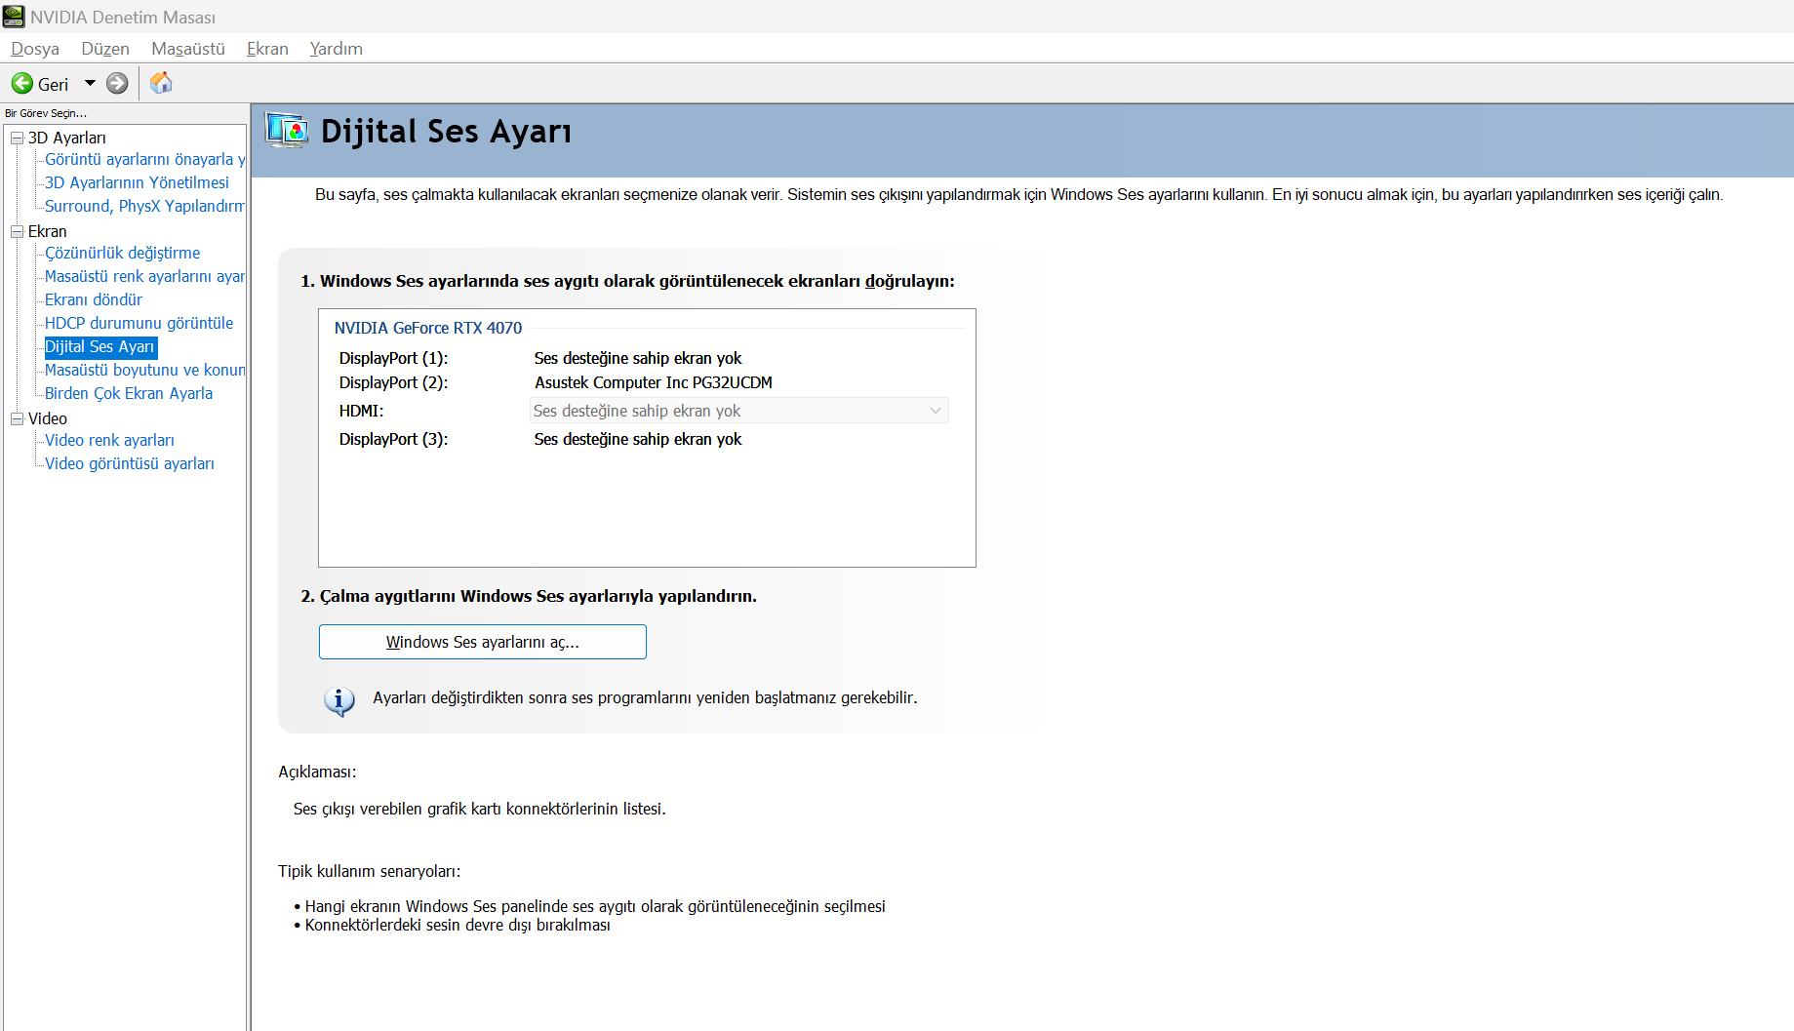Open the back history dropdown arrow
Image resolution: width=1794 pixels, height=1031 pixels.
[90, 84]
